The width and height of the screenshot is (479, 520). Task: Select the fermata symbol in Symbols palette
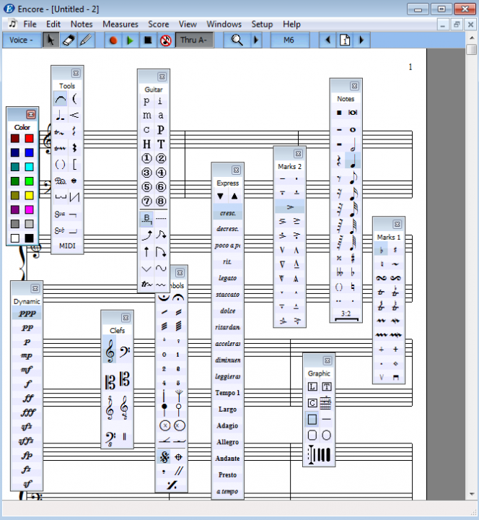click(x=179, y=298)
